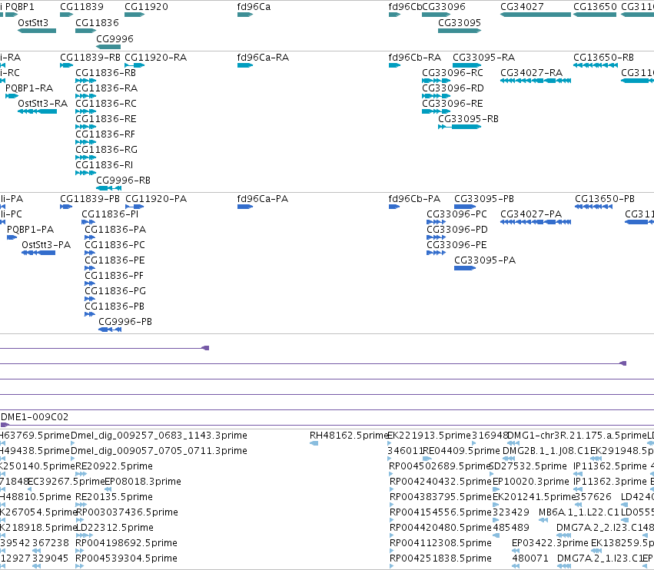
Task: Open transcript CG11836-RA
Action: point(86,96)
